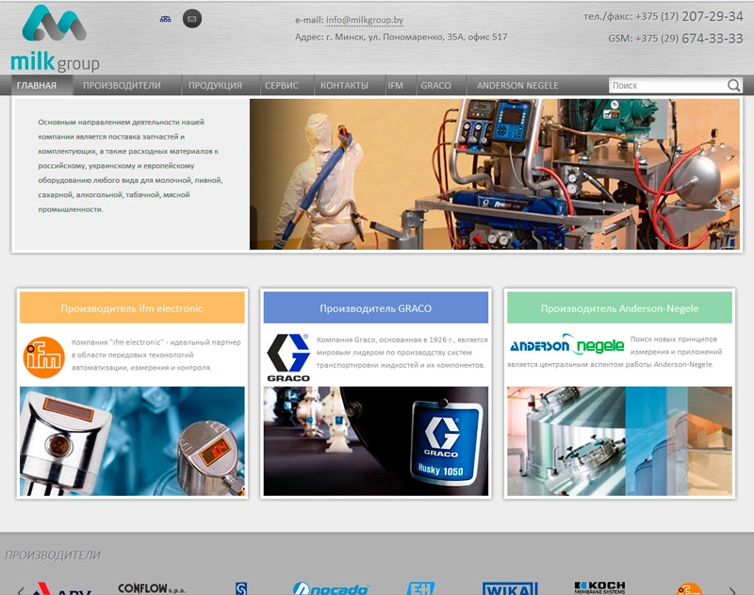Click the Graco company description text

(x=402, y=353)
